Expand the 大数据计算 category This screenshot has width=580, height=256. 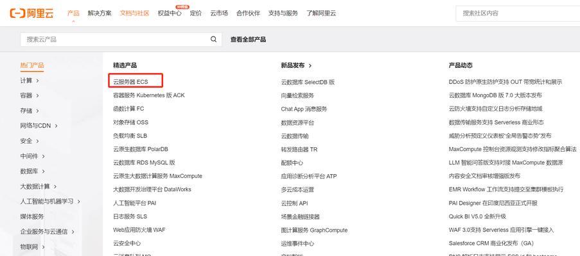[39, 186]
